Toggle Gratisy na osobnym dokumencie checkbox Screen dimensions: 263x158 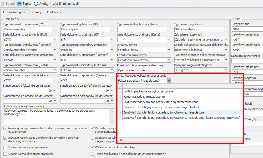tap(6, 147)
